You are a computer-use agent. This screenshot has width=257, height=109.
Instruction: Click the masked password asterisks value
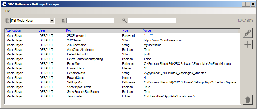[x=149, y=35]
